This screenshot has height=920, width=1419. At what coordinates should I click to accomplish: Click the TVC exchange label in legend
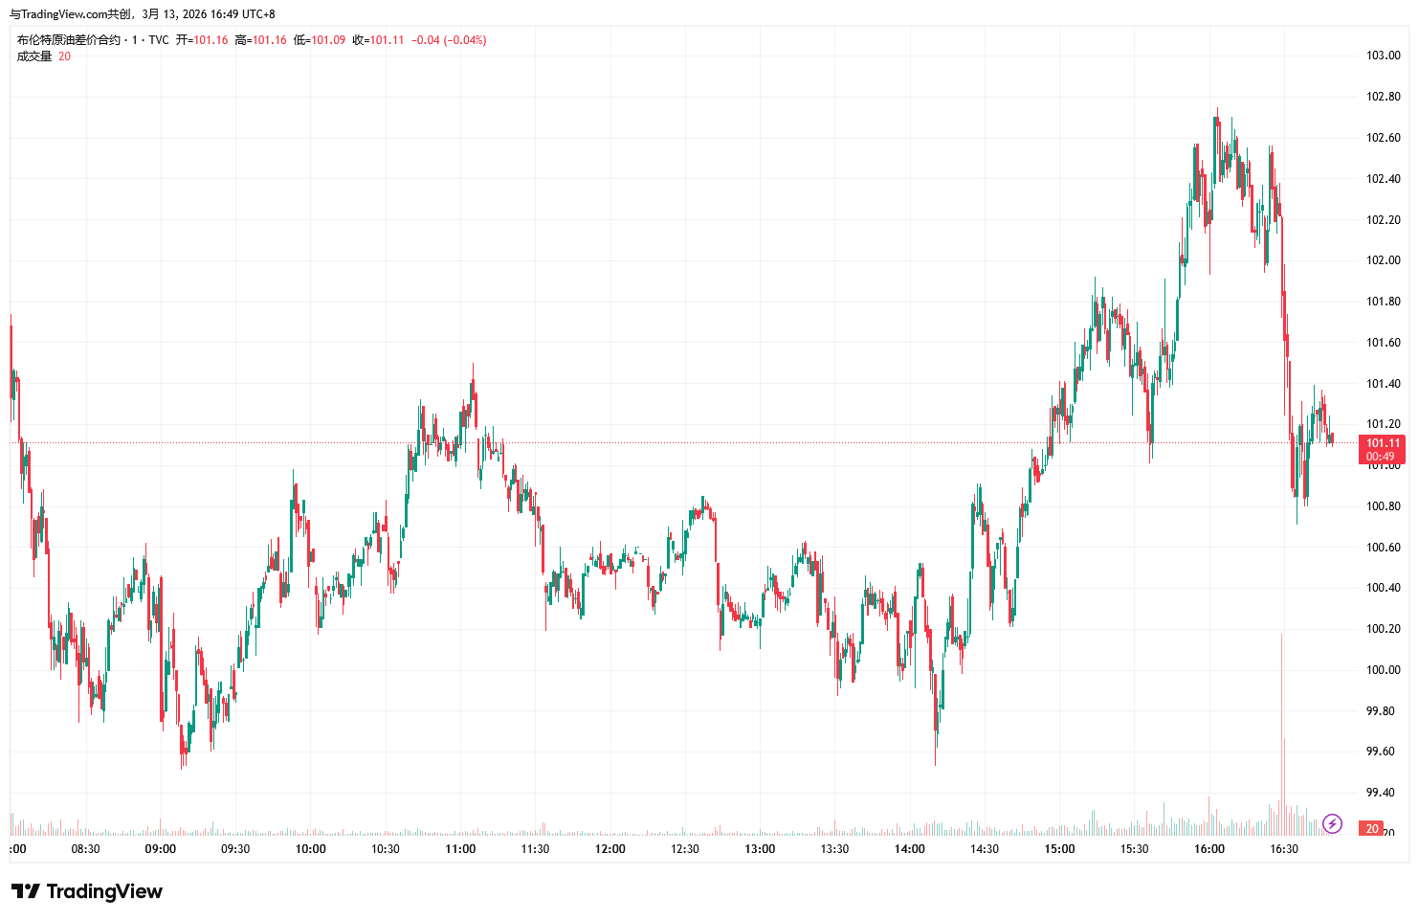(x=159, y=40)
